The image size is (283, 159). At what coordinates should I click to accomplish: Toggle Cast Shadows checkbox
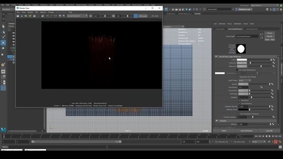click(x=239, y=103)
